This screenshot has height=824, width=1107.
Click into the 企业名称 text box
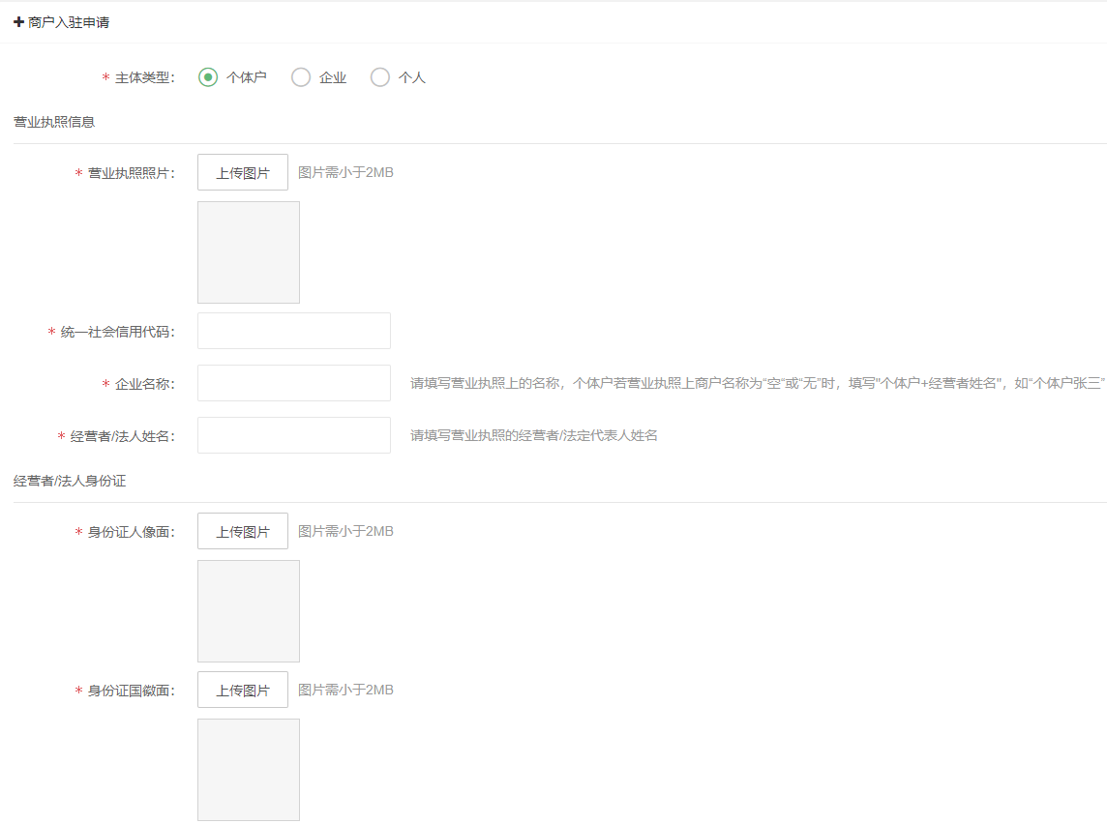point(294,383)
